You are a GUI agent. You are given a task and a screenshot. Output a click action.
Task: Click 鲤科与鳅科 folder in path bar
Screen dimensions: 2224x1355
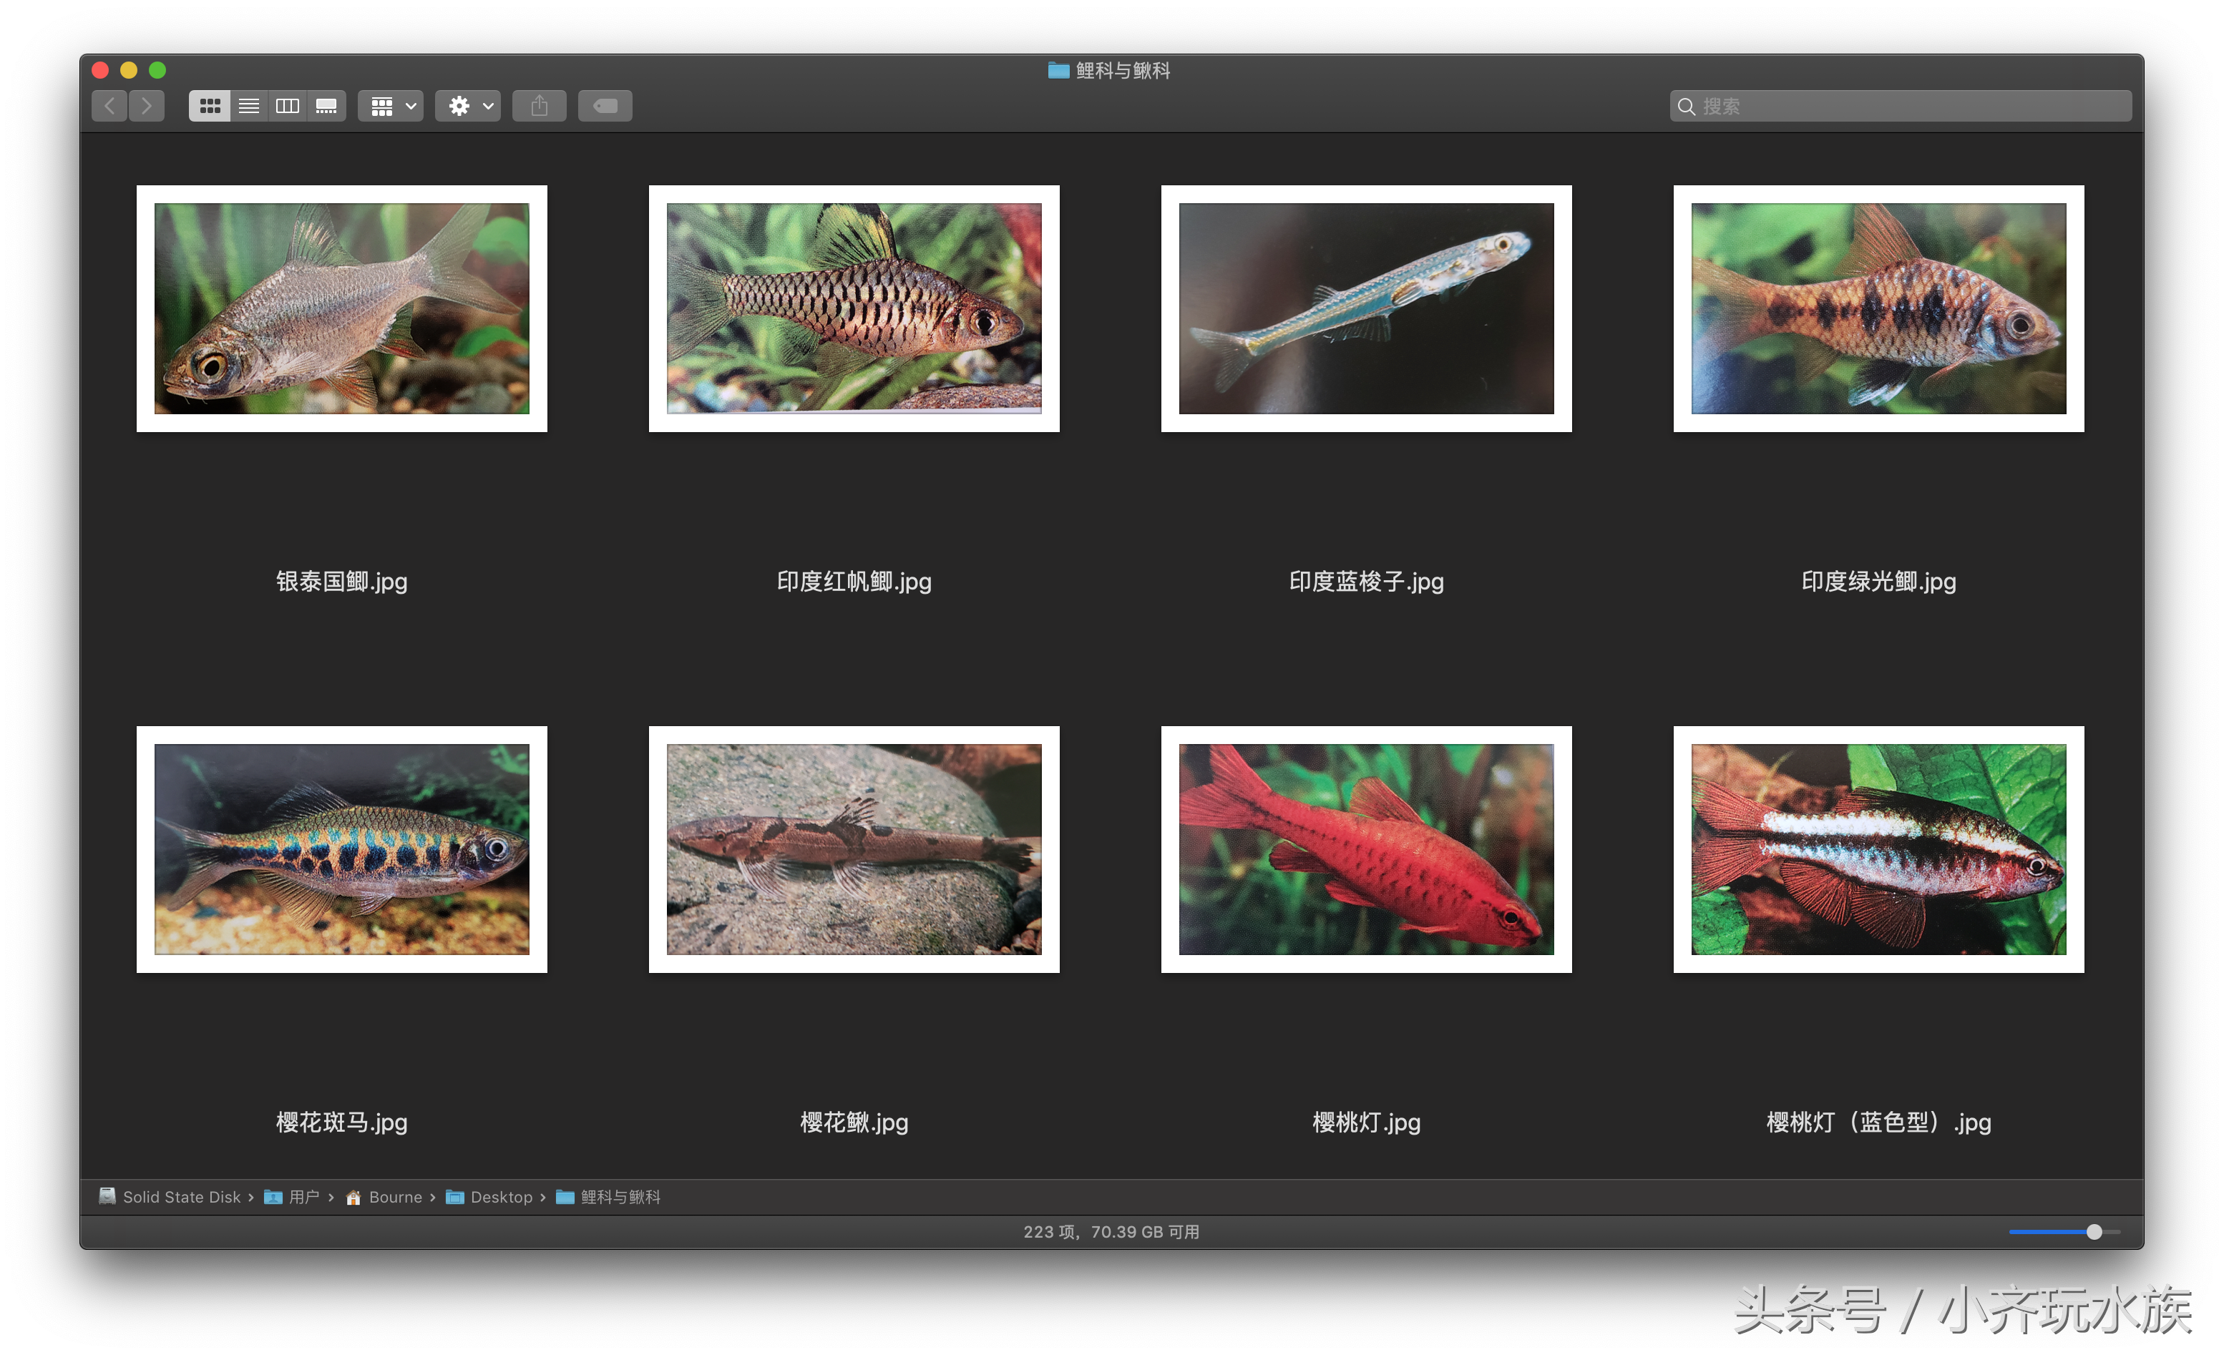point(608,1197)
